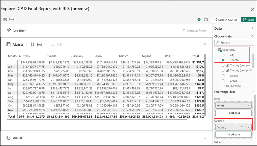The height and width of the screenshot is (146, 257).
Task: Select the stacked vertical layout icon
Action: [199, 20]
